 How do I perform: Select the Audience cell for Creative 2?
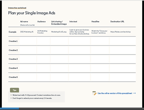[43, 50]
